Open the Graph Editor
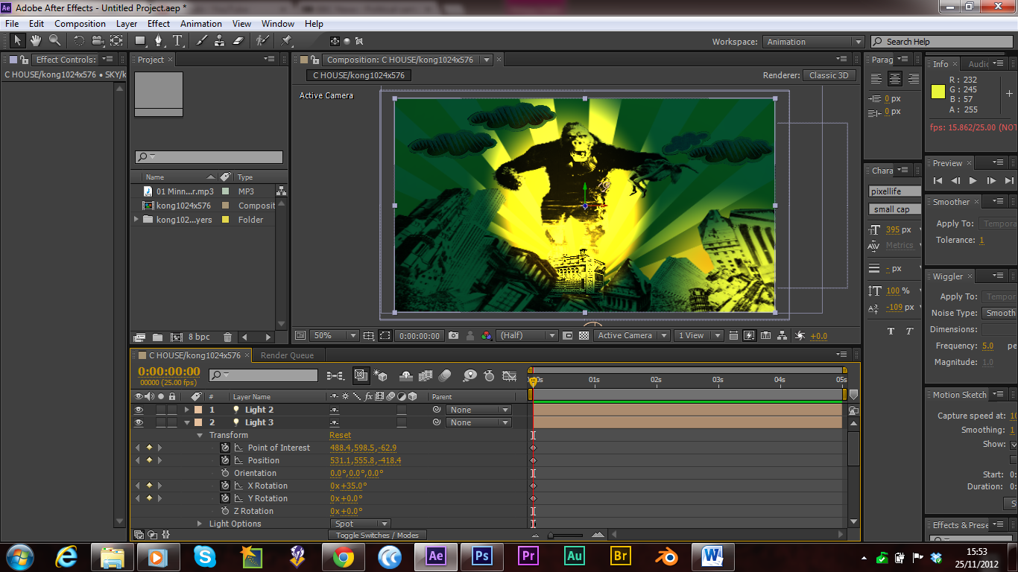The image size is (1018, 572). [x=510, y=376]
